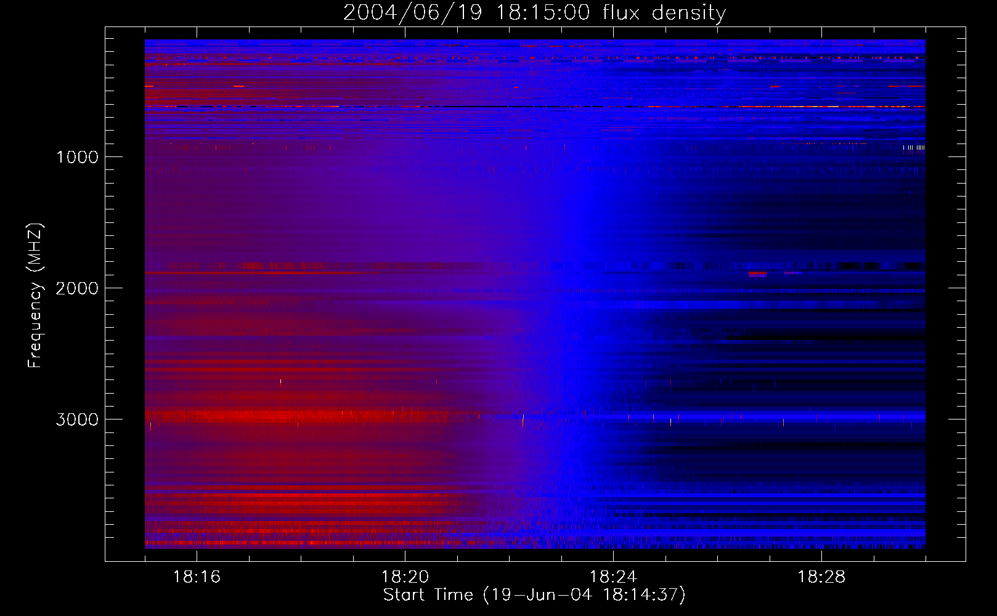Viewport: 997px width, 616px height.
Task: Click the 'Start Time (19-Jun-04 18:14:37)' label
Action: [534, 595]
